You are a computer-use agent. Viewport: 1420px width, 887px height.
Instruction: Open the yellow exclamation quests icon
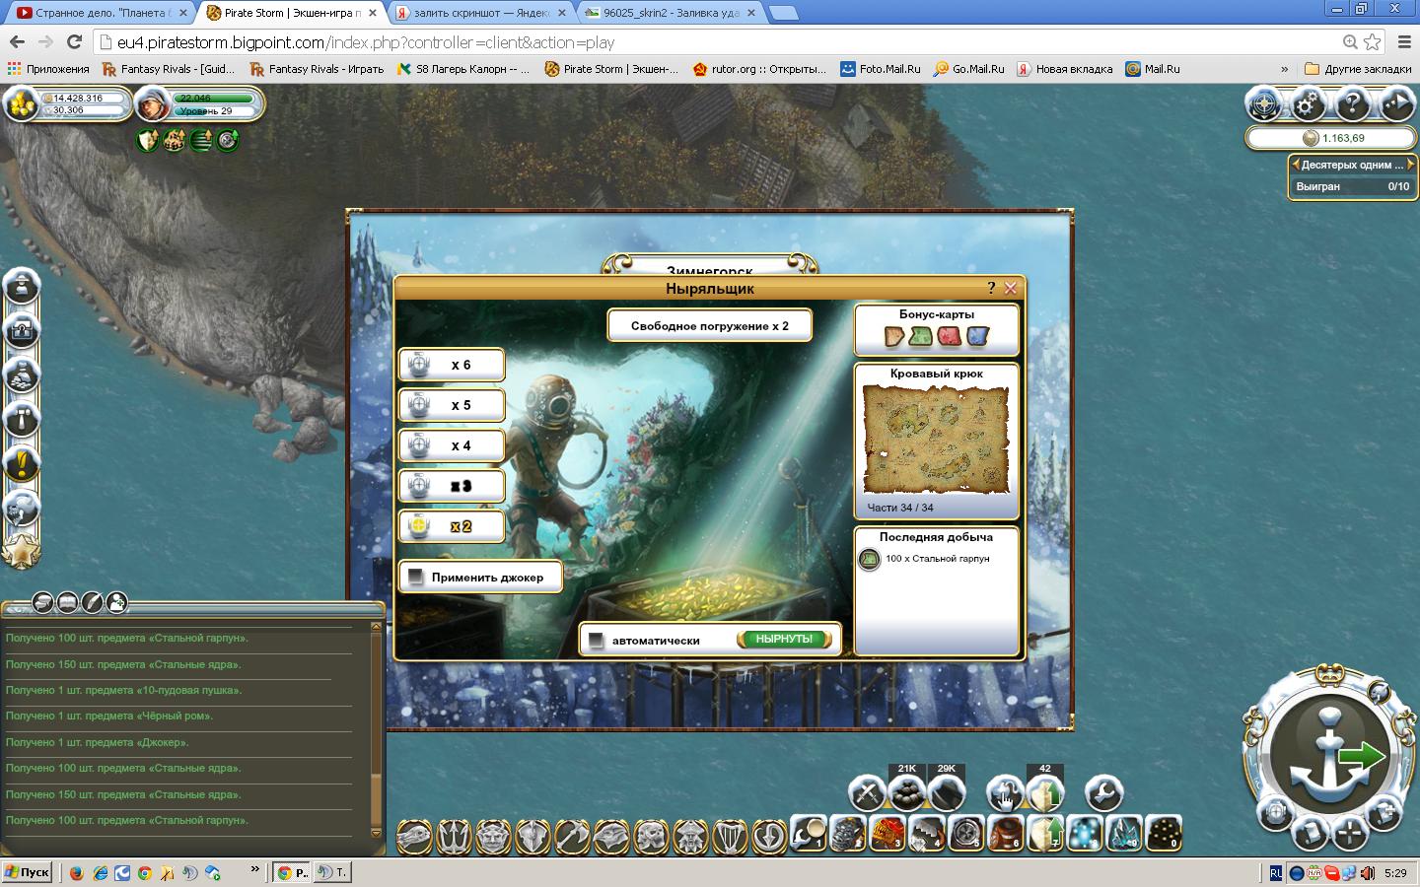(22, 463)
